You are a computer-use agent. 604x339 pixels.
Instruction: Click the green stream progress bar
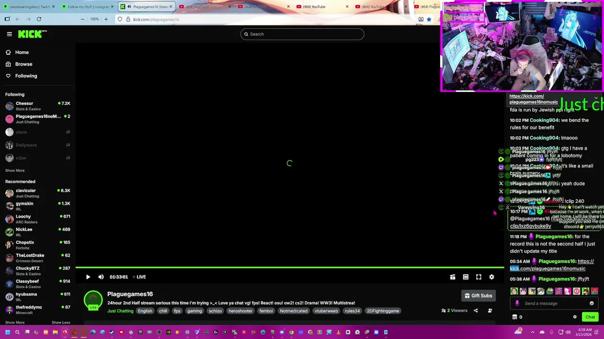[290, 267]
